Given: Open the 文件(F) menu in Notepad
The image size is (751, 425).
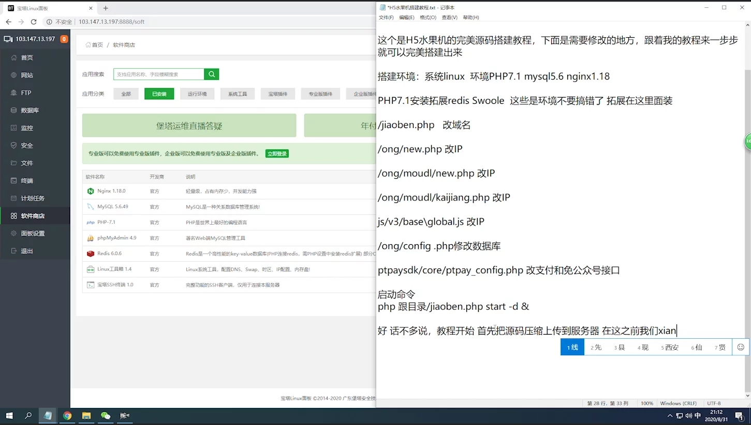Looking at the screenshot, I should pos(386,18).
